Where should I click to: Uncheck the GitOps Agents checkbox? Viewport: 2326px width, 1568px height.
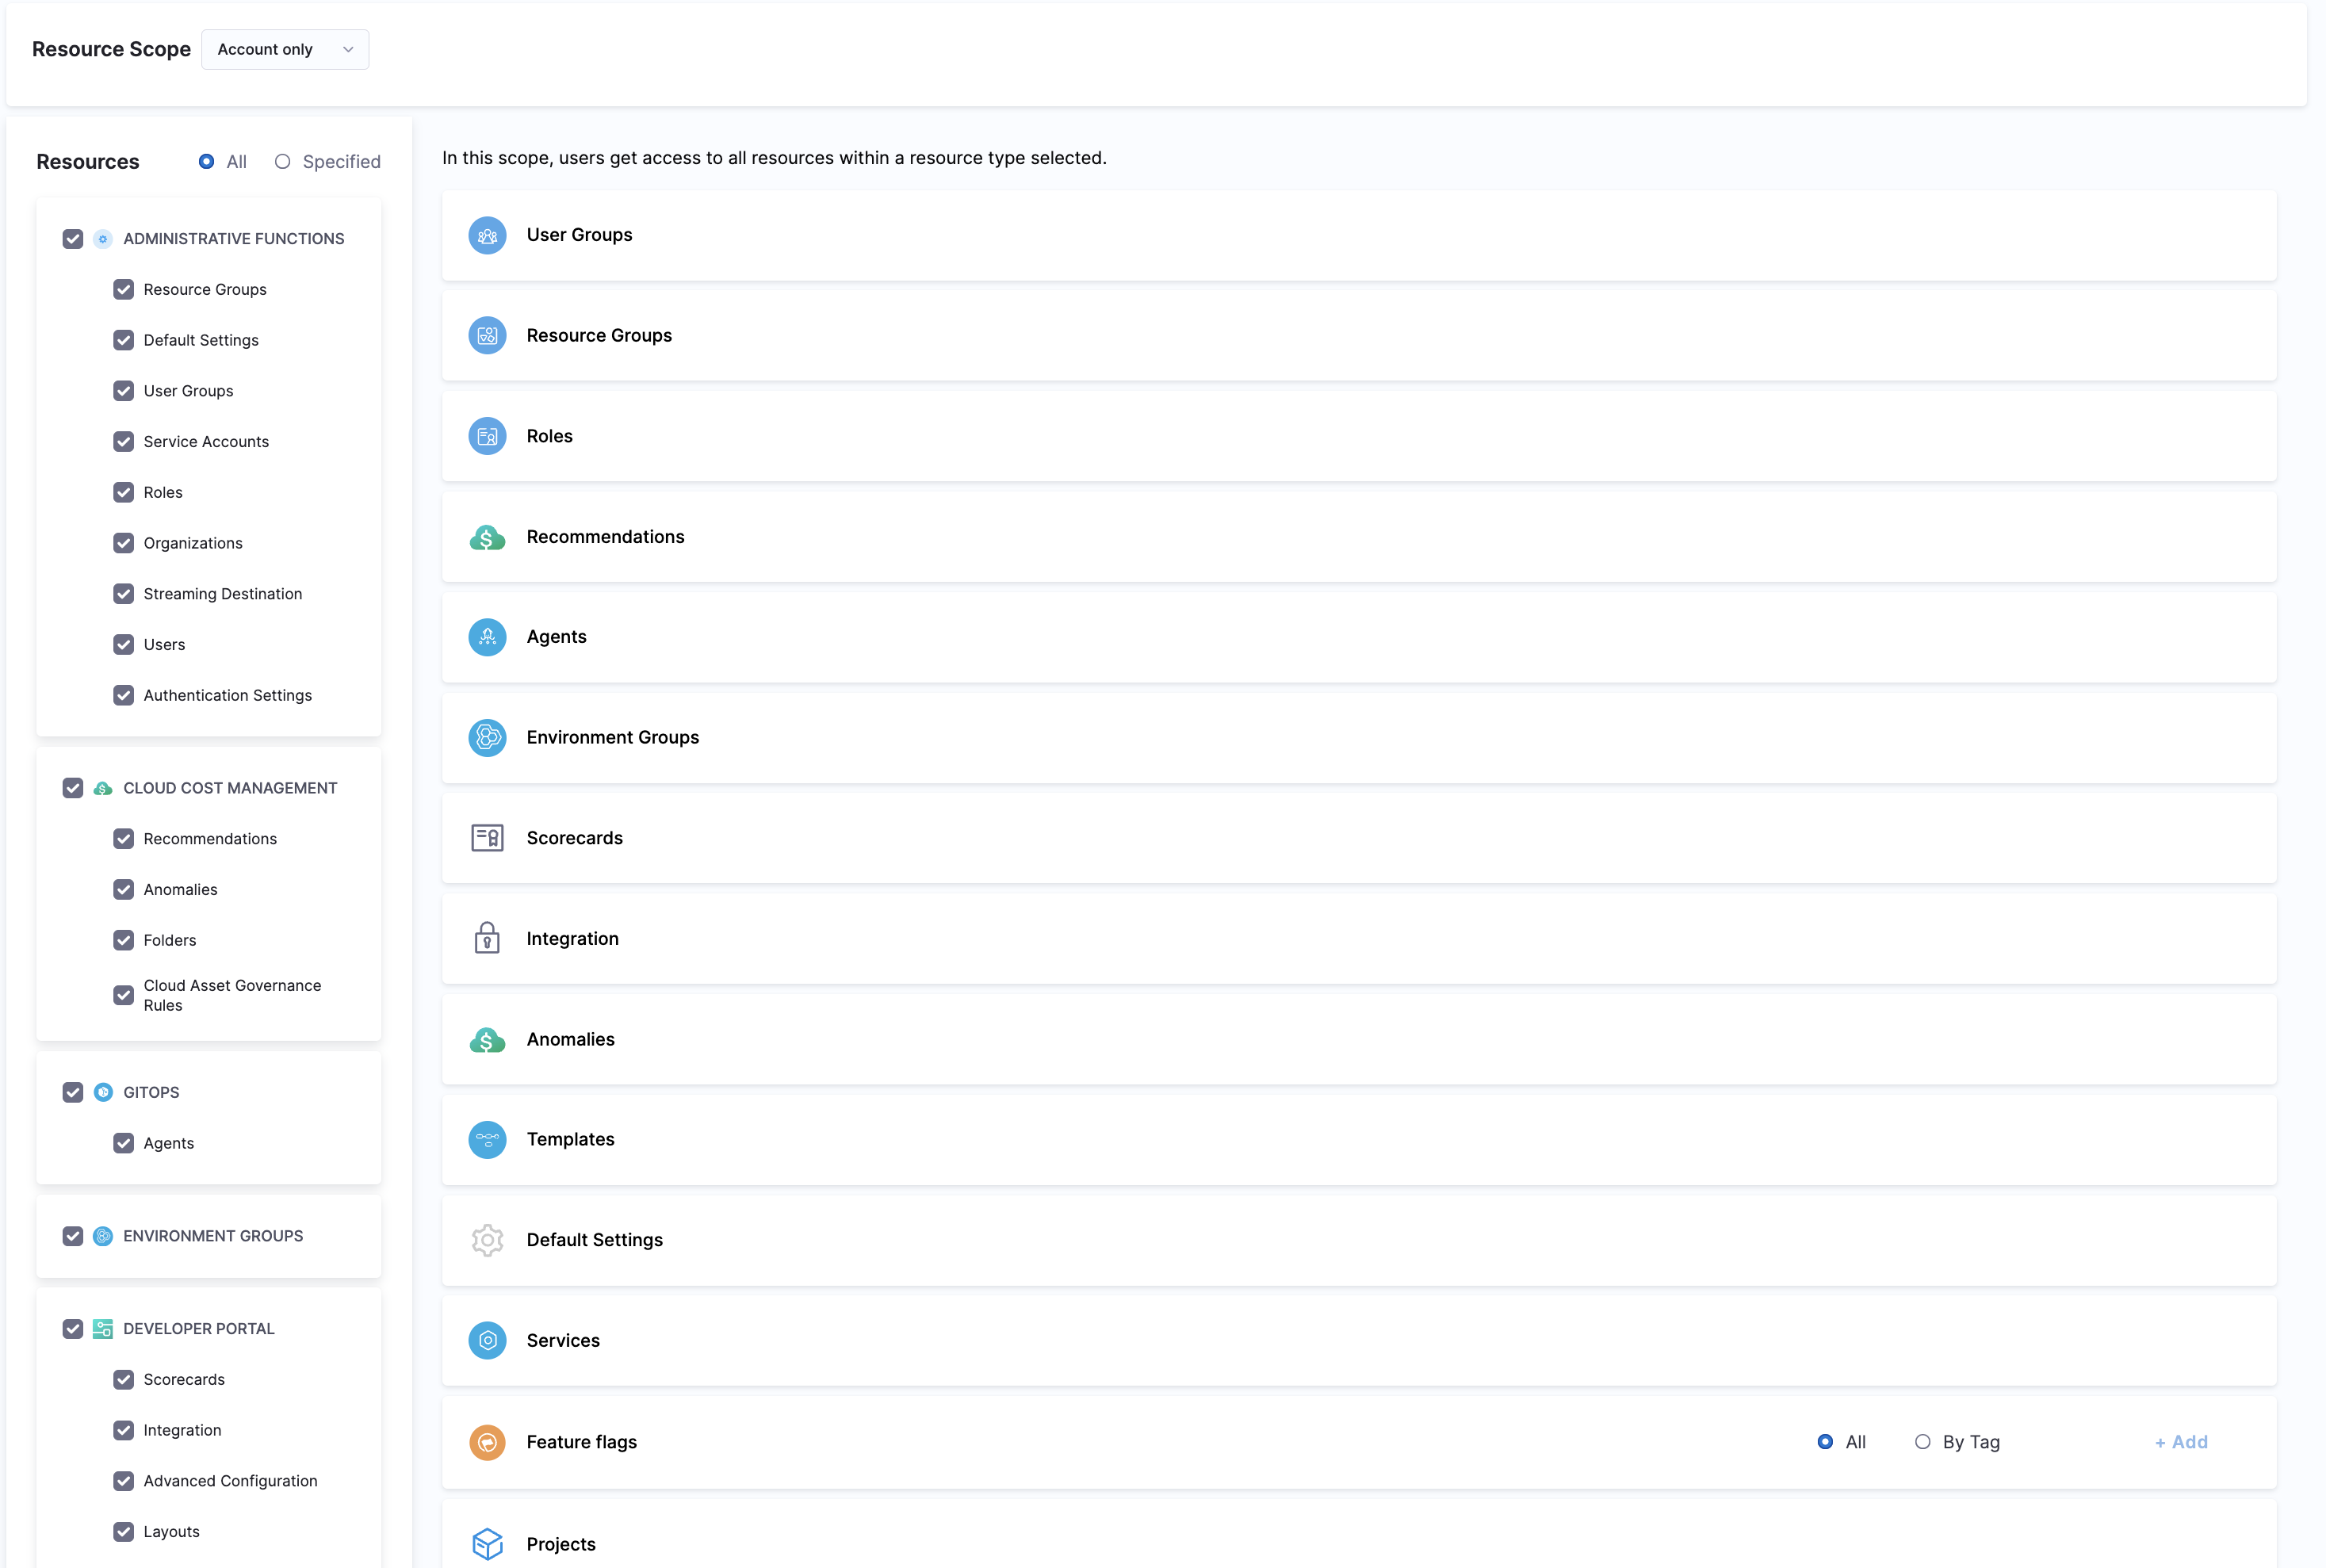[124, 1143]
